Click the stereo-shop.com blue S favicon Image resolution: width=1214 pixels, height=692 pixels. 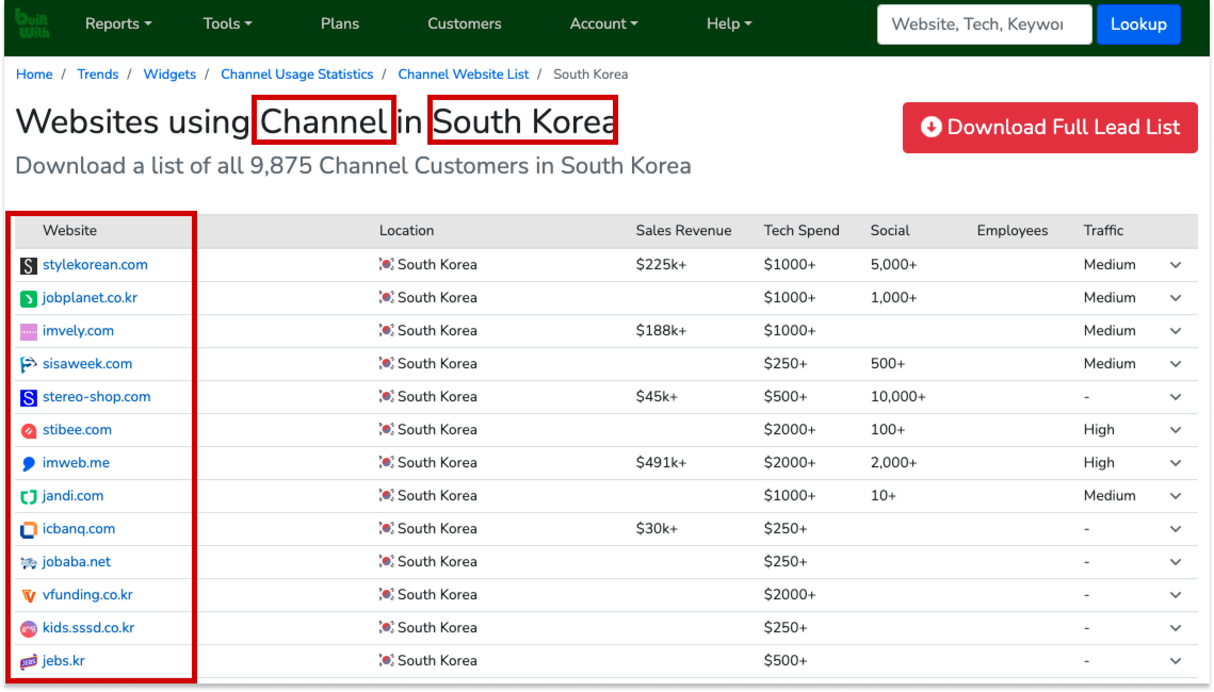point(28,397)
